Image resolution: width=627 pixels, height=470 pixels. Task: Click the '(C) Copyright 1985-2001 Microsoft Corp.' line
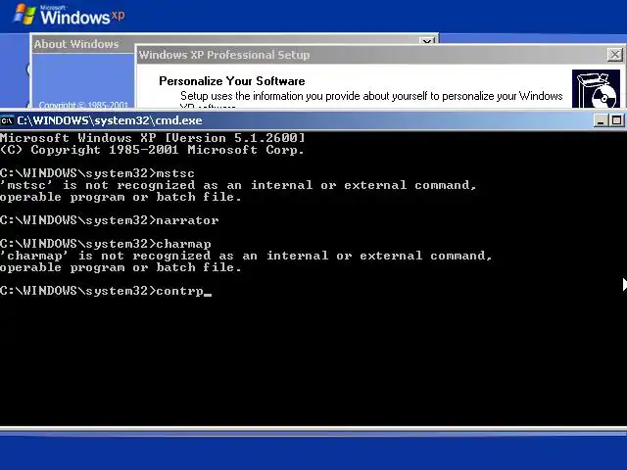pyautogui.click(x=152, y=150)
